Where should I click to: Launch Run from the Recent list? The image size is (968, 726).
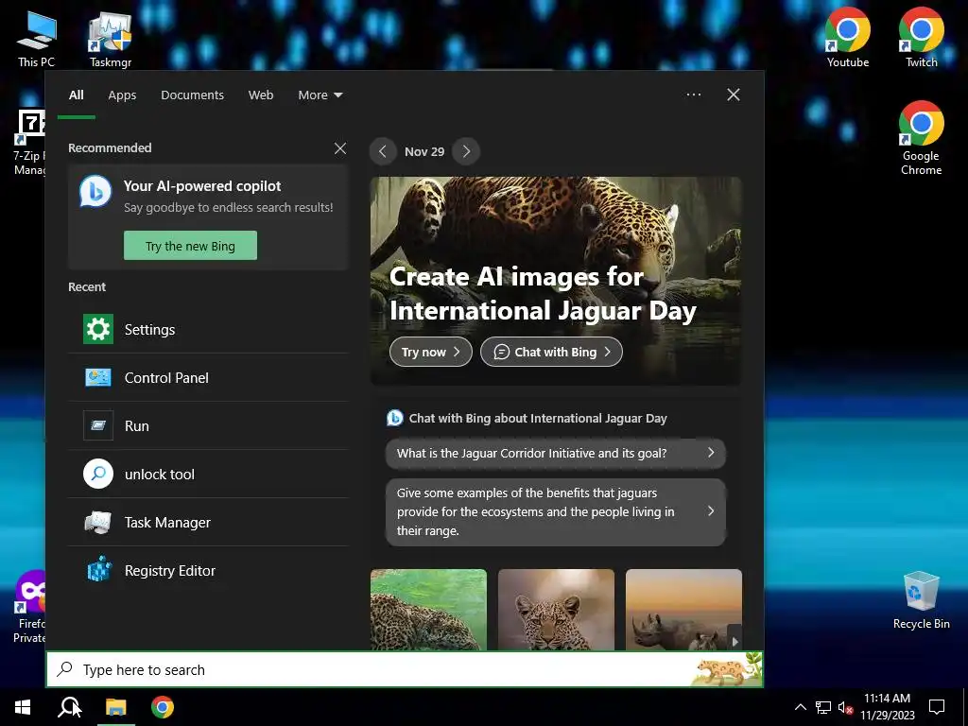tap(208, 426)
